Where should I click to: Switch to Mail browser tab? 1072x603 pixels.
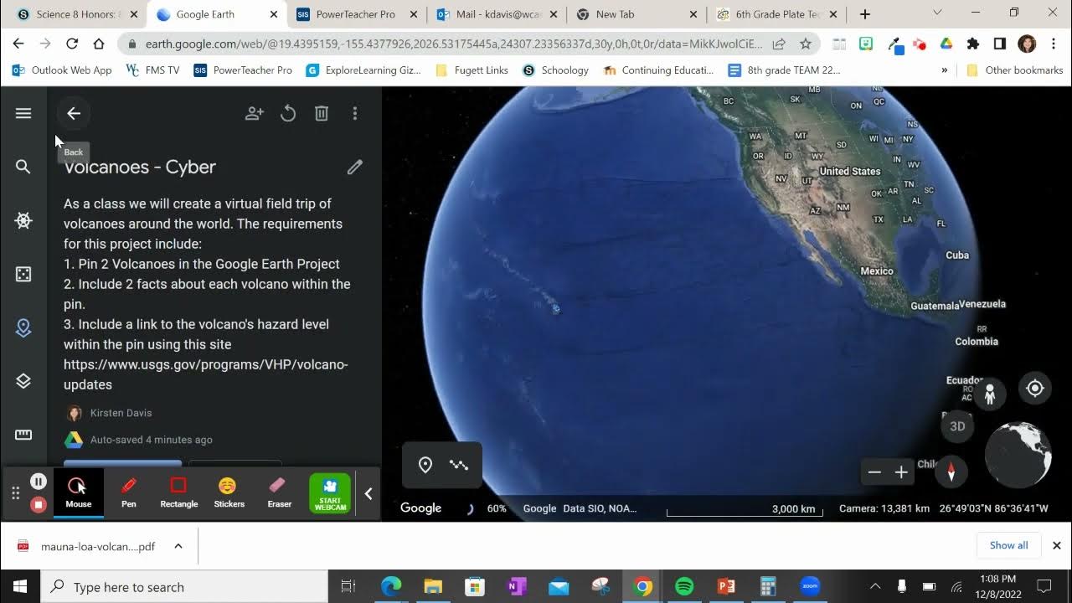(496, 14)
